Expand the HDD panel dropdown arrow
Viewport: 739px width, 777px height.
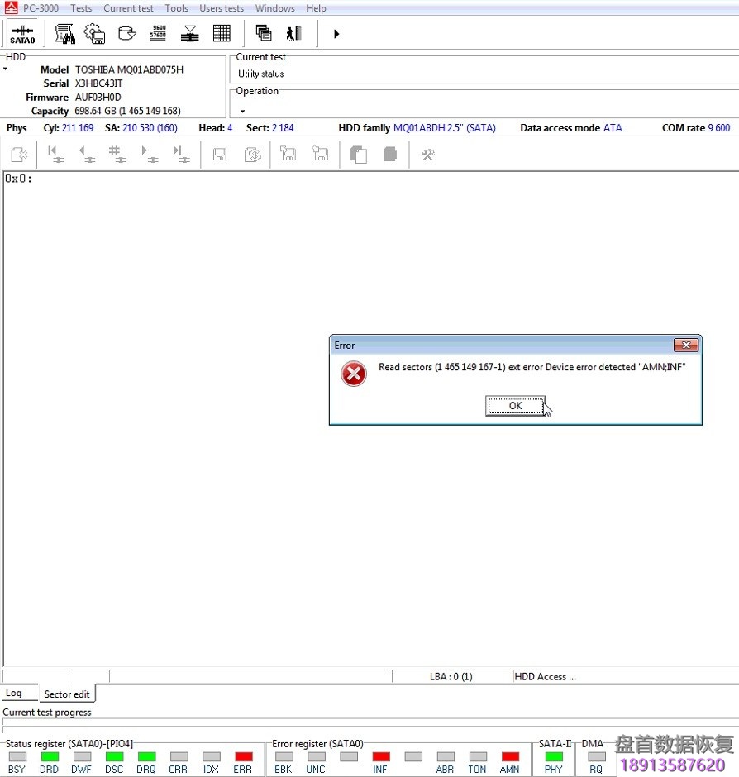(x=5, y=69)
